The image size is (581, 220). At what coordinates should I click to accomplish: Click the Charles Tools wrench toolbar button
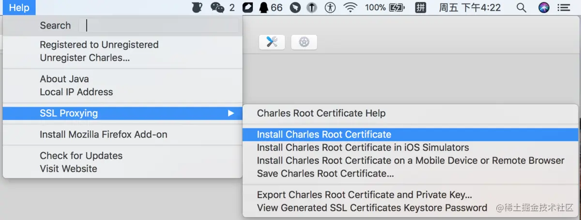(x=272, y=42)
